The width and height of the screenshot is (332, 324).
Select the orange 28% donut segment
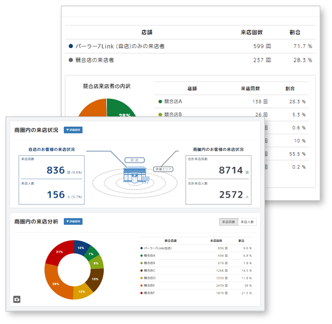[x=56, y=283]
